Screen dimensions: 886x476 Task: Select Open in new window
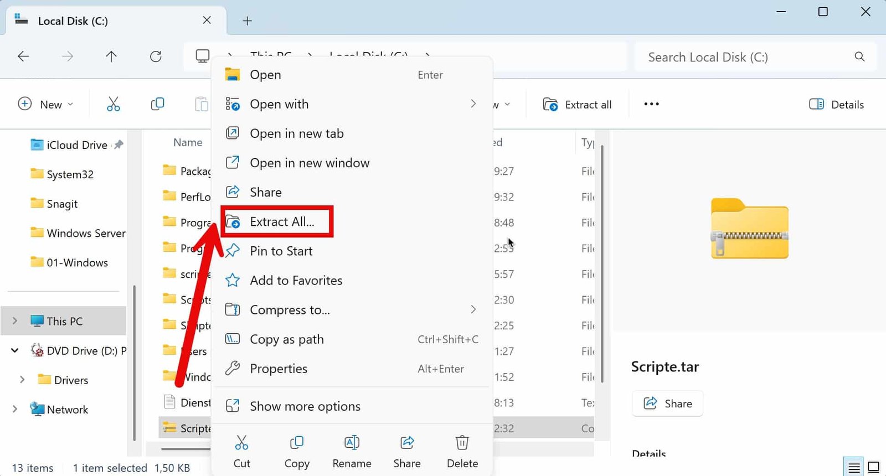[x=352, y=163]
